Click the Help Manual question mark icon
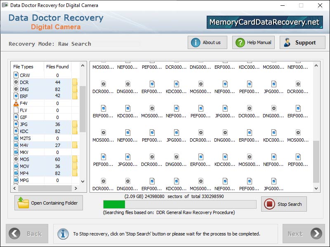This screenshot has width=330, height=247. [240, 42]
